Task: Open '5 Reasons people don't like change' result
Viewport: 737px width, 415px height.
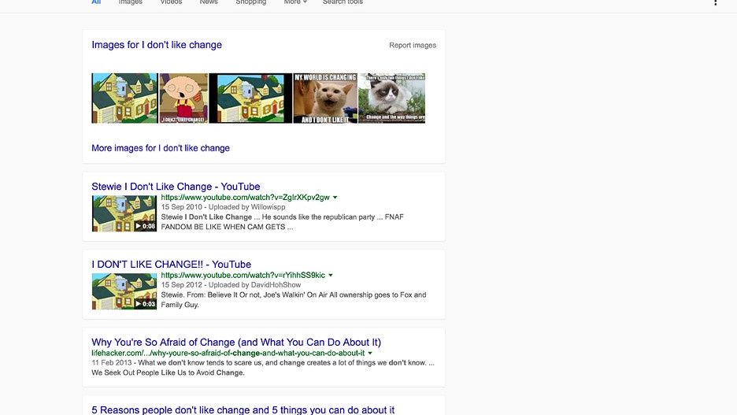Action: point(243,409)
